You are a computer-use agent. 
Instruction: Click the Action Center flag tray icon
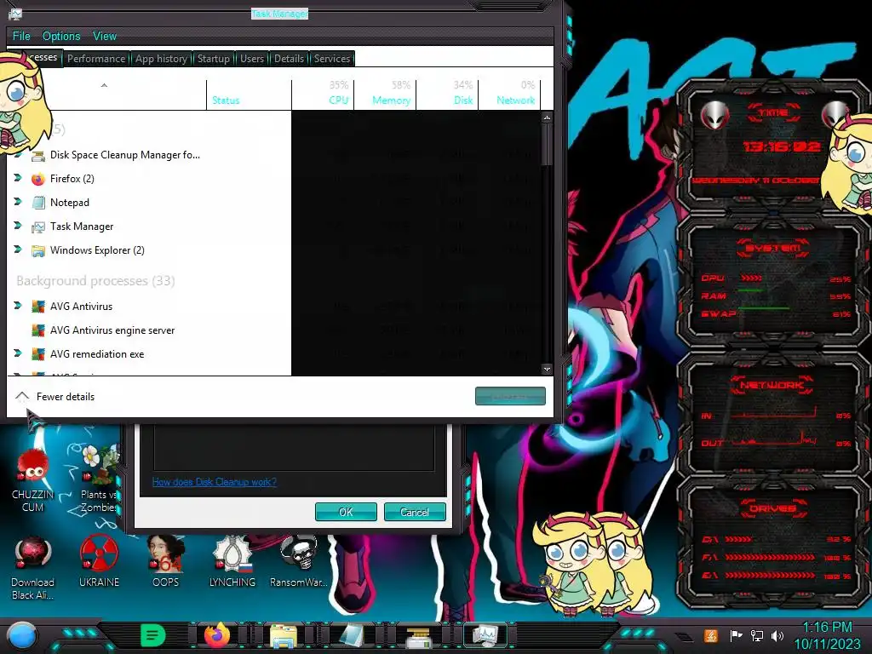[x=736, y=635]
